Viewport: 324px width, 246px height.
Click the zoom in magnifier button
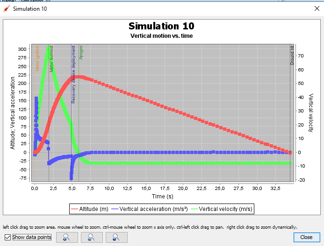tap(67, 237)
